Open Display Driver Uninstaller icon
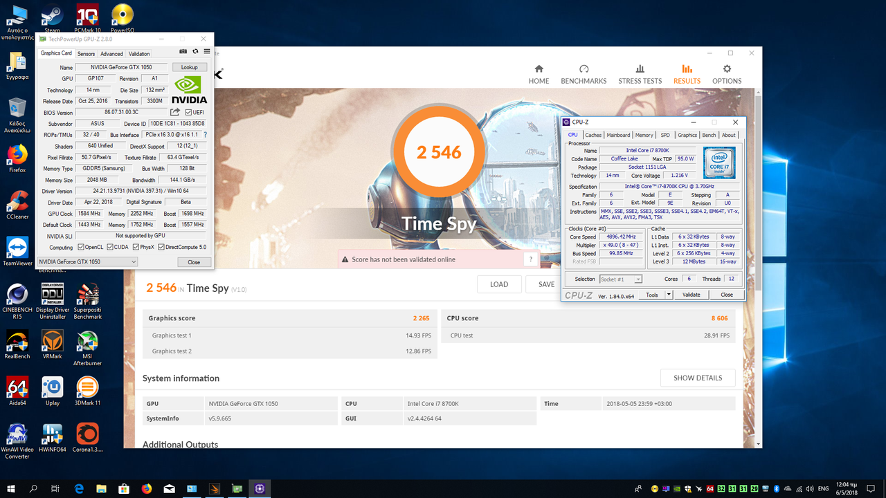 [53, 301]
